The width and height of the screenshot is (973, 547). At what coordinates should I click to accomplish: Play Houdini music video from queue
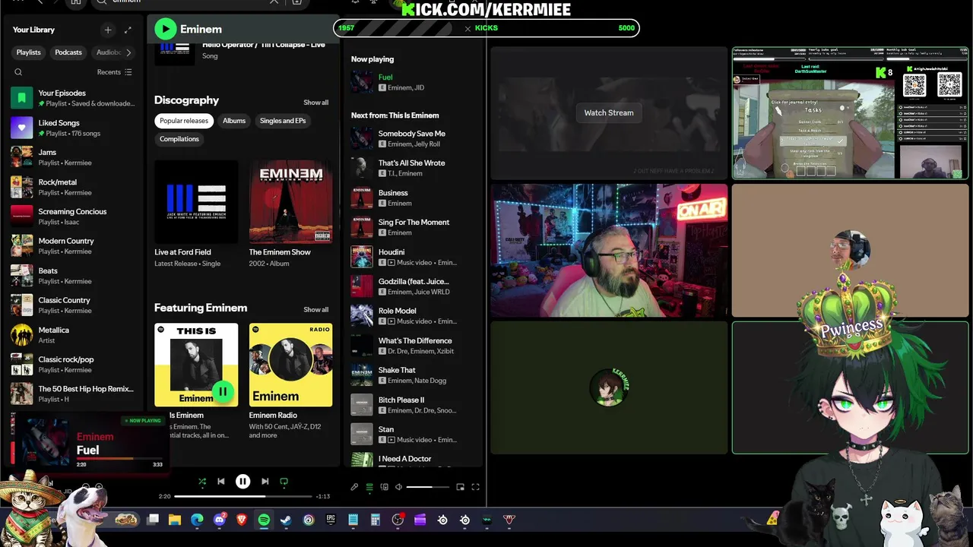[414, 257]
